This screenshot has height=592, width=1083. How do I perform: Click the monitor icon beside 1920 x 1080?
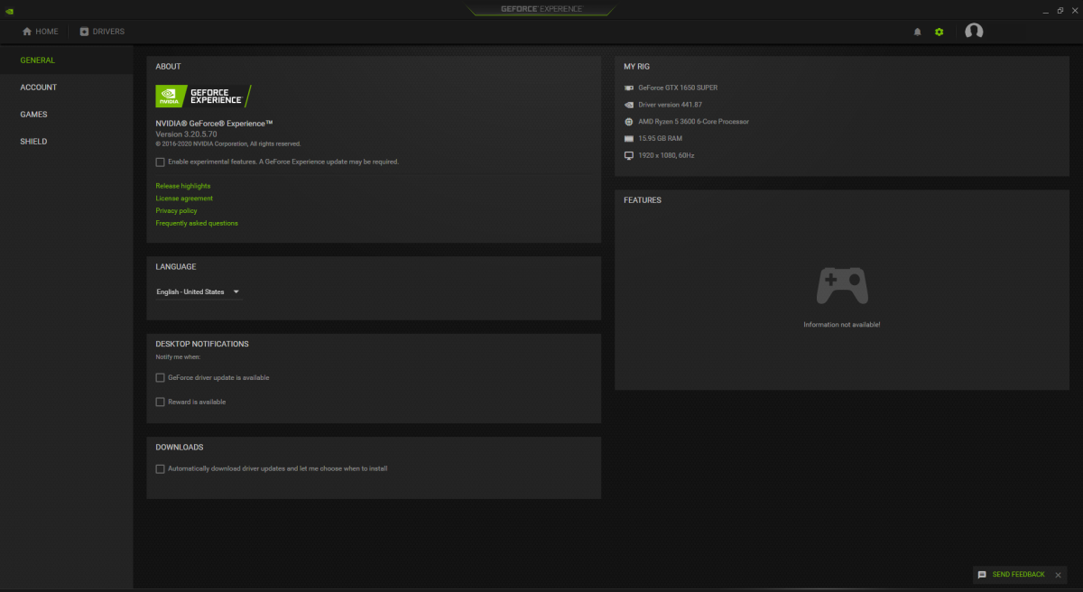[629, 155]
